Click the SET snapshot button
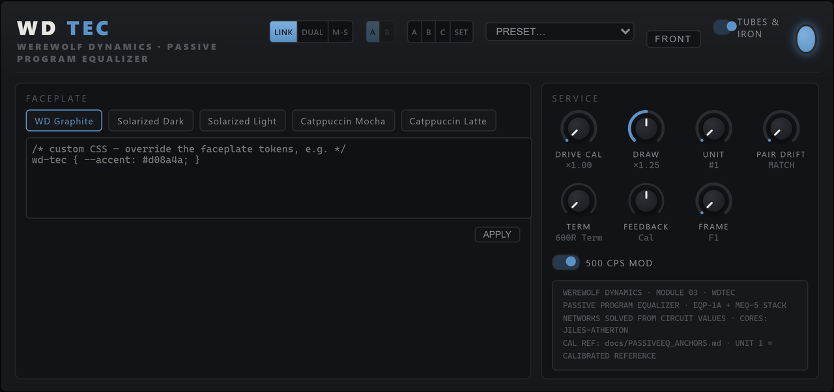834x392 pixels. 461,32
